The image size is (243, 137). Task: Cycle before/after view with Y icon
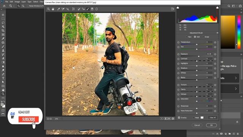tap(162, 119)
